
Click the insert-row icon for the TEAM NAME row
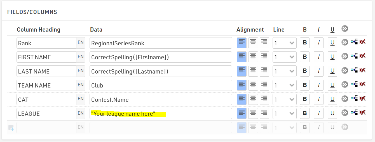pyautogui.click(x=354, y=84)
